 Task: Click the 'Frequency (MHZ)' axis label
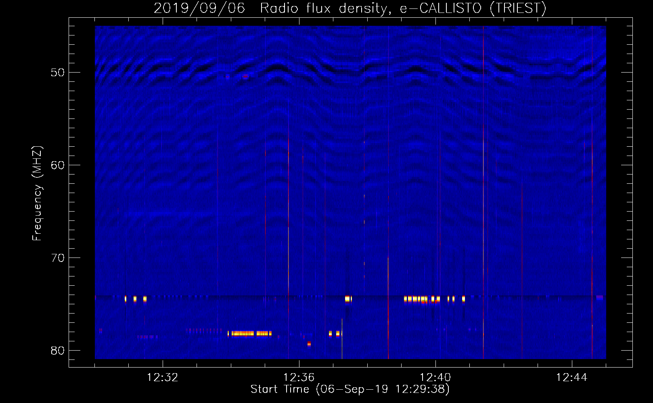(x=37, y=193)
